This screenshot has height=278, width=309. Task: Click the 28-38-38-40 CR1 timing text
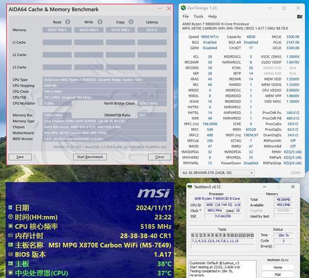coord(146,236)
